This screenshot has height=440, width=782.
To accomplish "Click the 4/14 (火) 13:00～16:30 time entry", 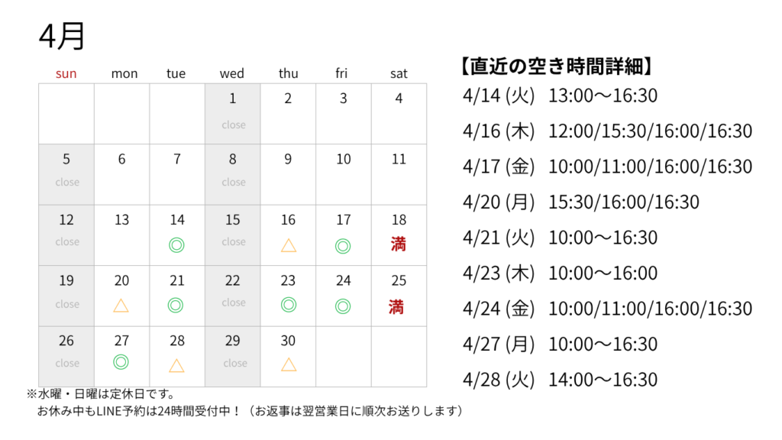I will (560, 95).
